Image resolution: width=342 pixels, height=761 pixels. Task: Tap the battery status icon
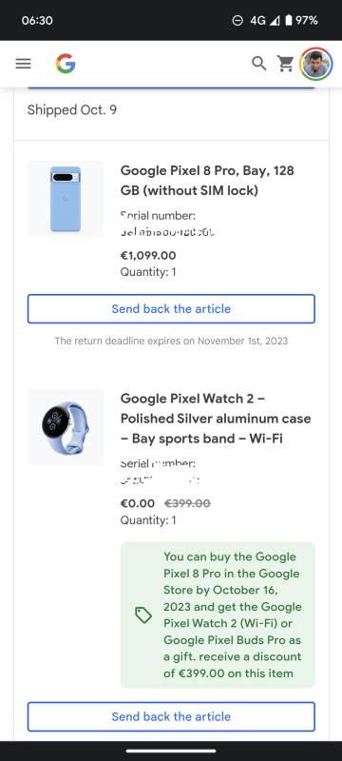(x=288, y=20)
